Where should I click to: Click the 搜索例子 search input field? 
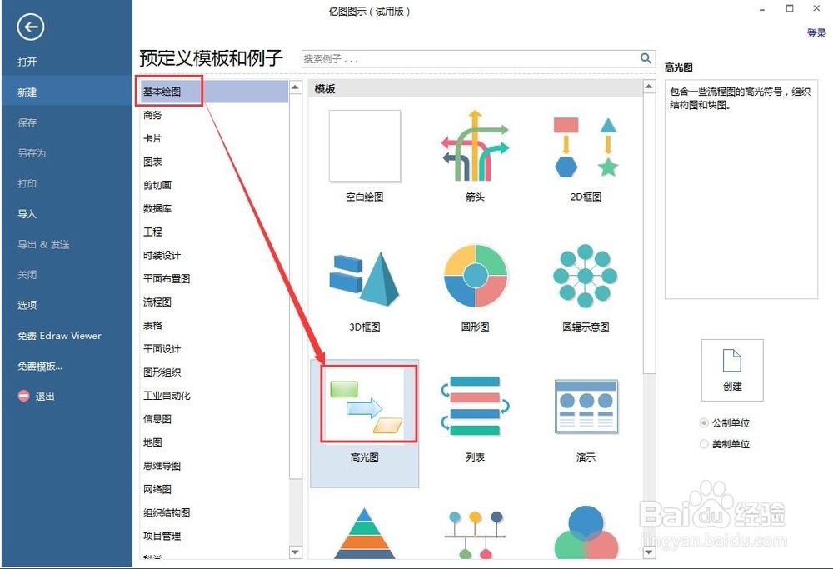471,58
